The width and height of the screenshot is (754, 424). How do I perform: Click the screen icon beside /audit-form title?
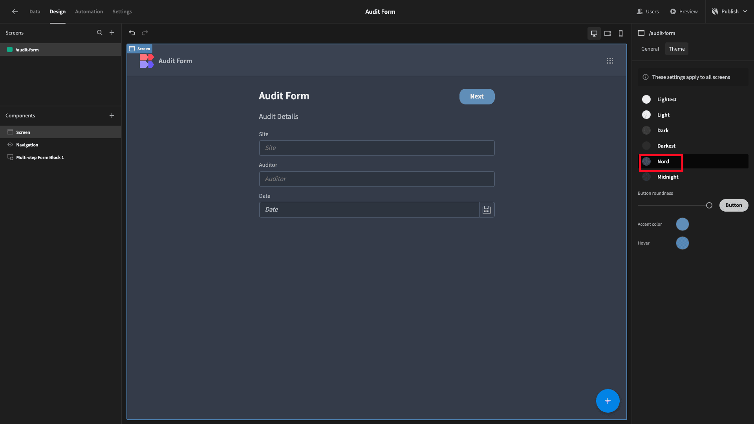point(641,33)
